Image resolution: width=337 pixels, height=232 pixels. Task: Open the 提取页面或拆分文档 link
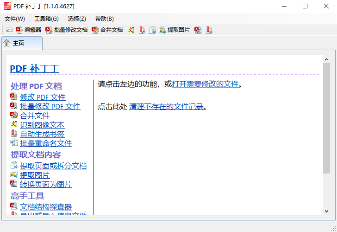(x=53, y=166)
